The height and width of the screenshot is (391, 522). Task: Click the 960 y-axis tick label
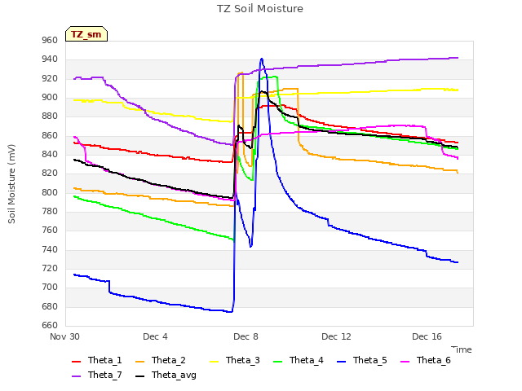pyautogui.click(x=50, y=40)
